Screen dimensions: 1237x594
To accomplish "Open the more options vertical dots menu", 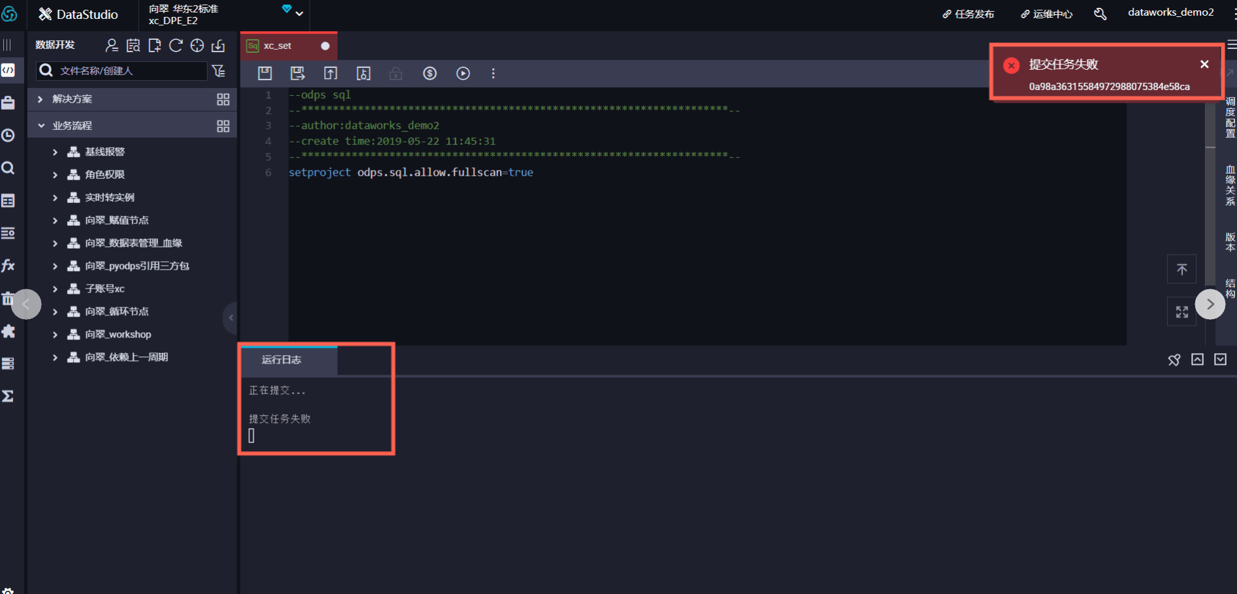I will (493, 73).
